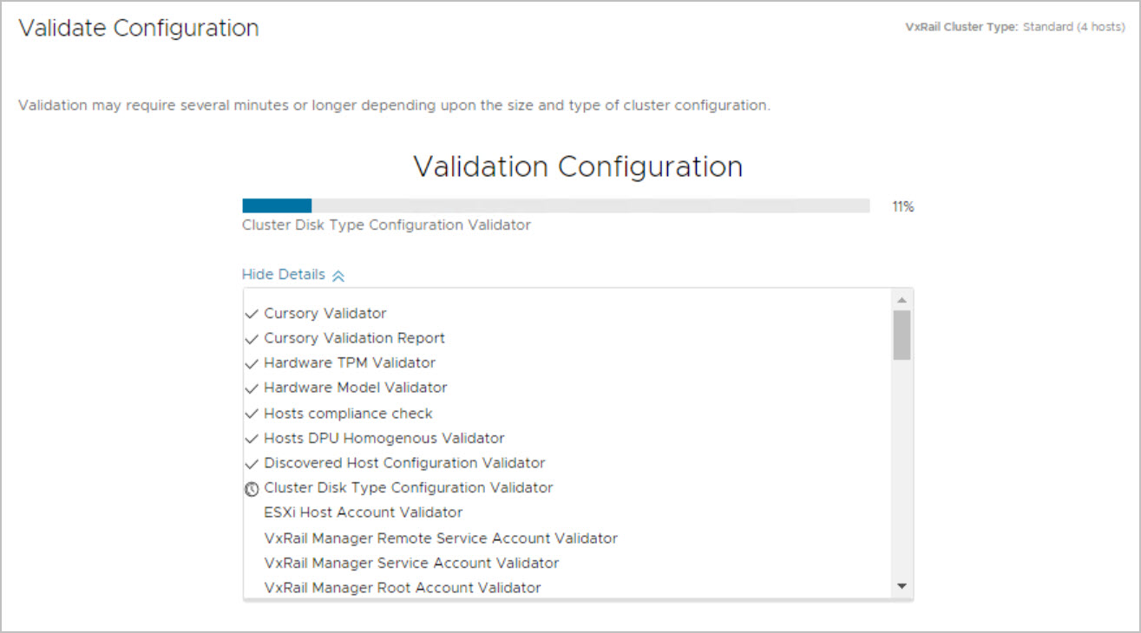Click the checkmark beside Discovered Host Configuration Validator
This screenshot has width=1141, height=633.
252,463
